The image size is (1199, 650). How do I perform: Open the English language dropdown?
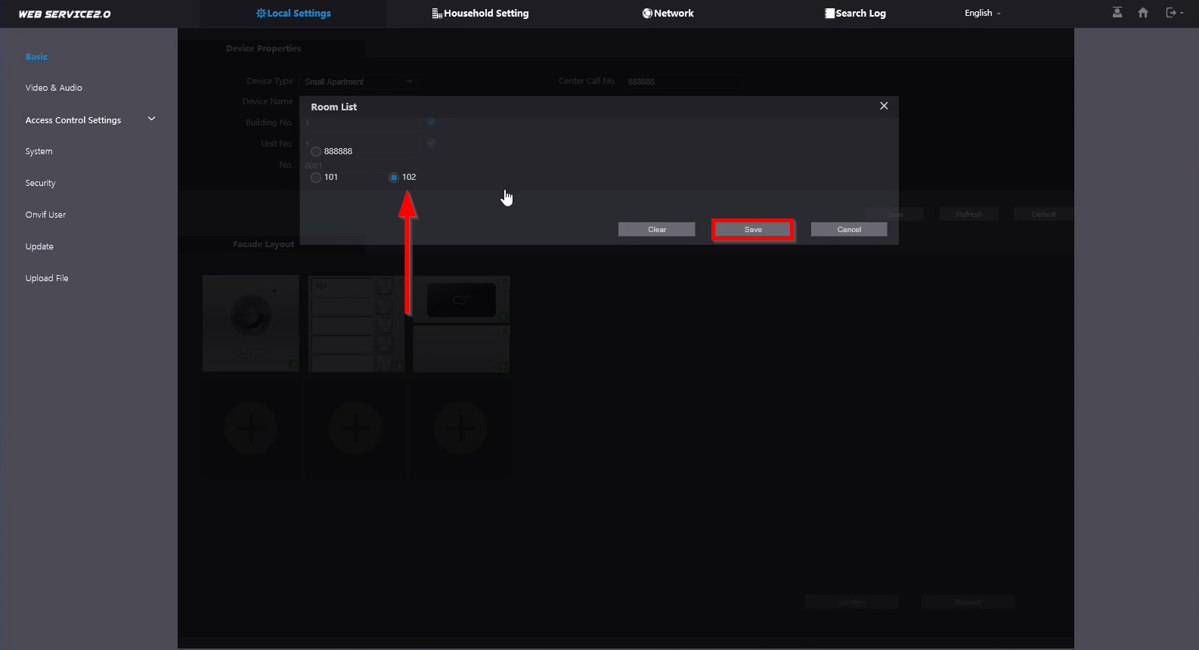pyautogui.click(x=982, y=13)
